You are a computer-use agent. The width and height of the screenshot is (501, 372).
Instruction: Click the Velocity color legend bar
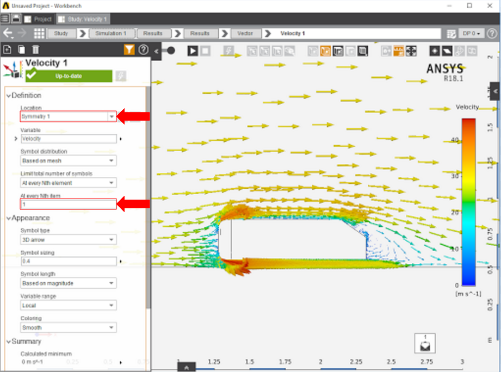[x=469, y=202]
